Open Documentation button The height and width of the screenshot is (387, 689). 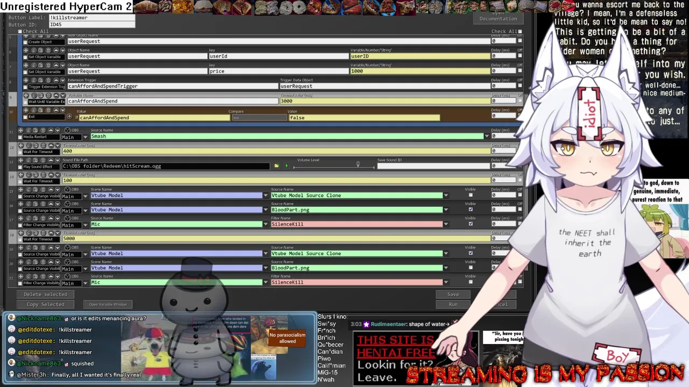tap(498, 19)
